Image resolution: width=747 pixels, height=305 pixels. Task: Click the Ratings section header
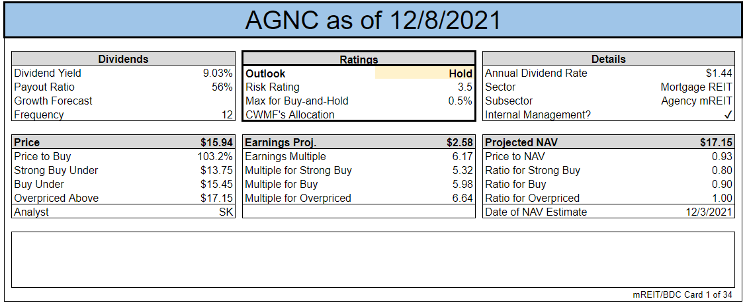point(359,60)
